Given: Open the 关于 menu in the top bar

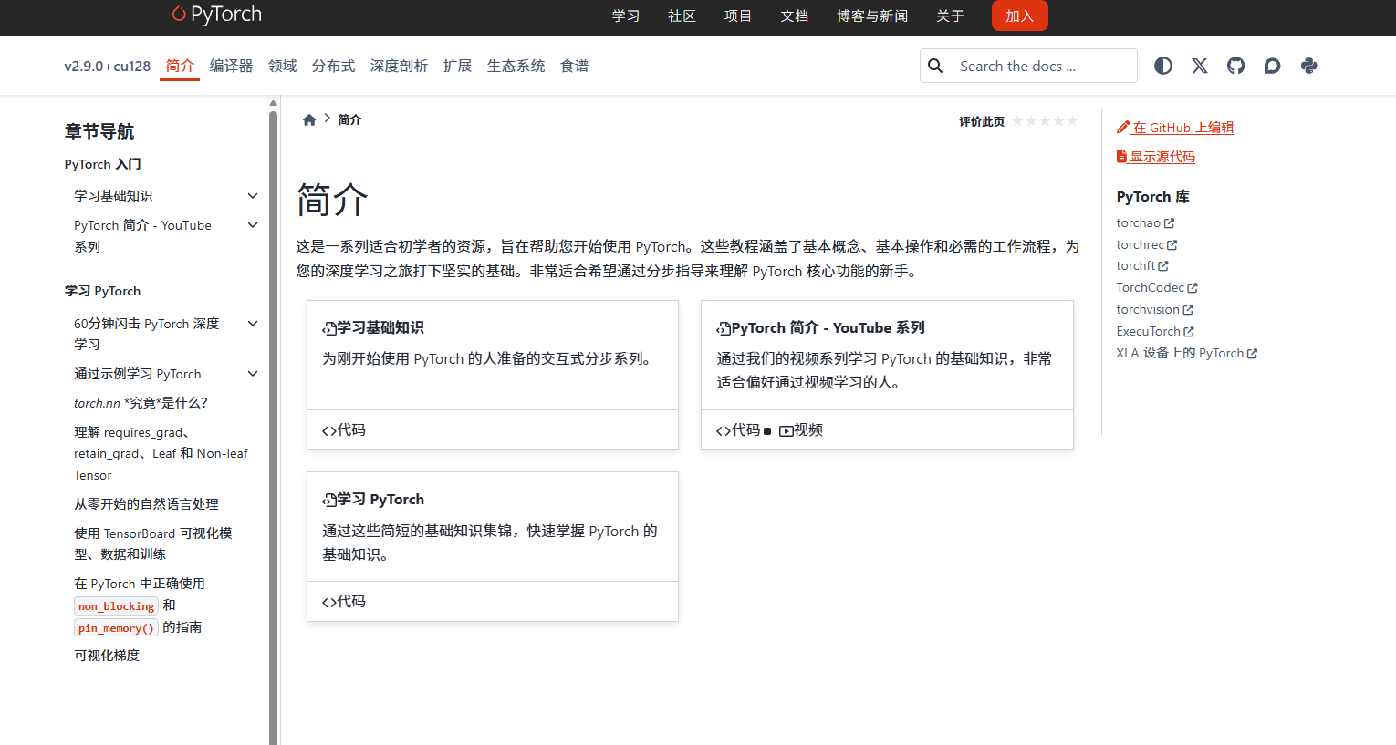Looking at the screenshot, I should tap(950, 16).
